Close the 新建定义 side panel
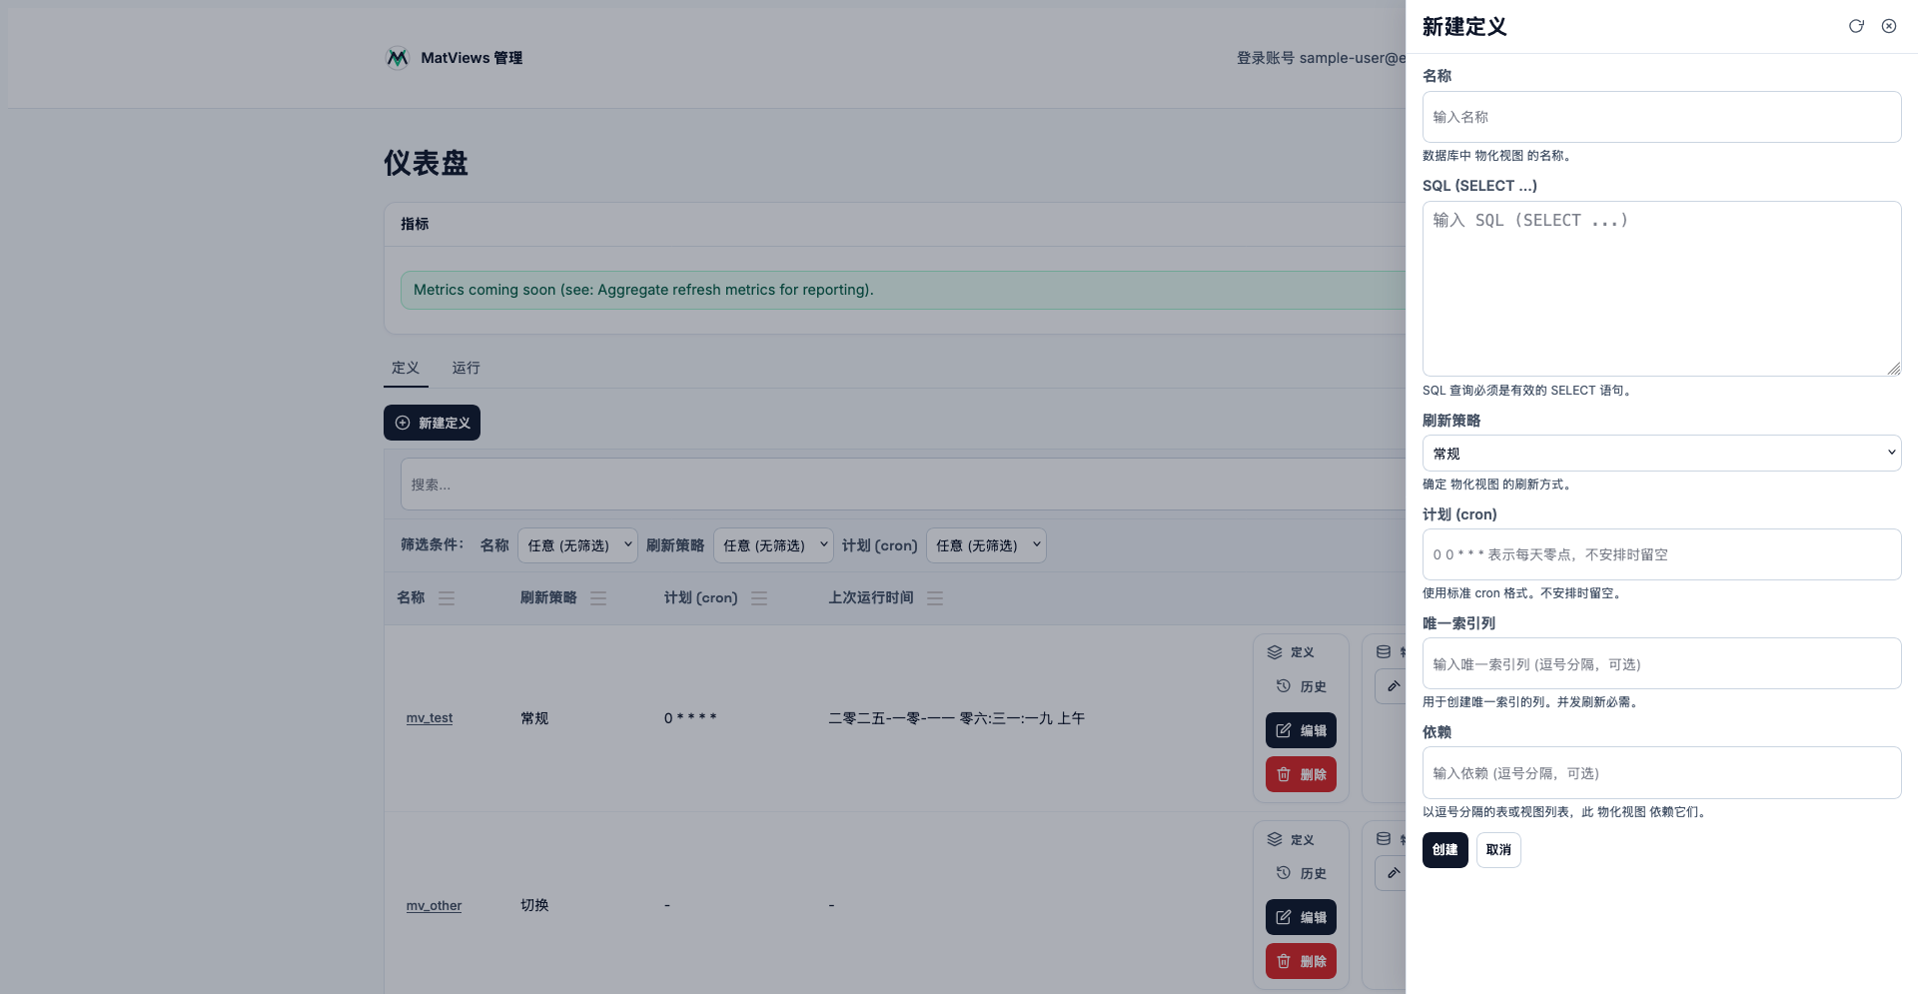 pyautogui.click(x=1889, y=27)
